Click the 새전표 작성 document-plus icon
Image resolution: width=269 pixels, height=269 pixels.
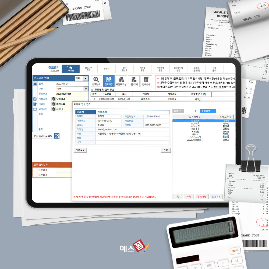(121, 81)
